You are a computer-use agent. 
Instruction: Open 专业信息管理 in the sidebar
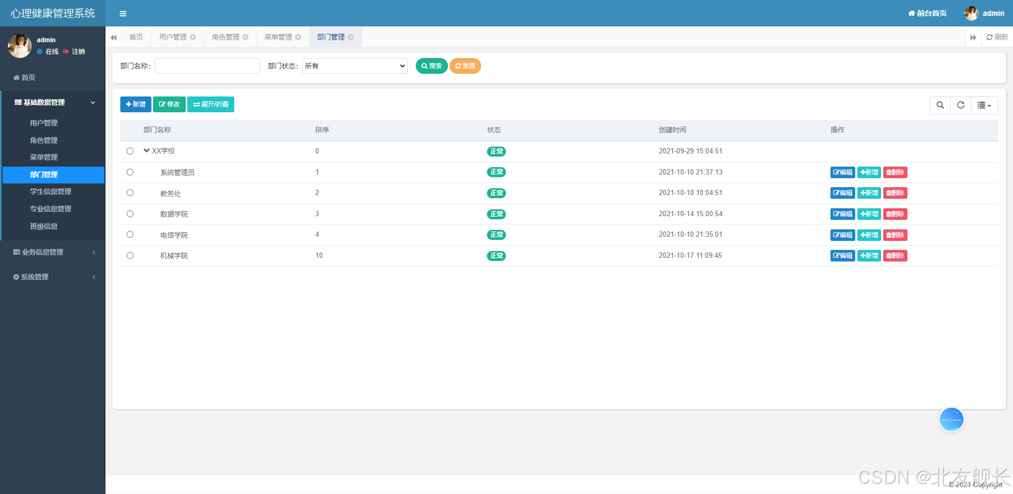point(51,209)
